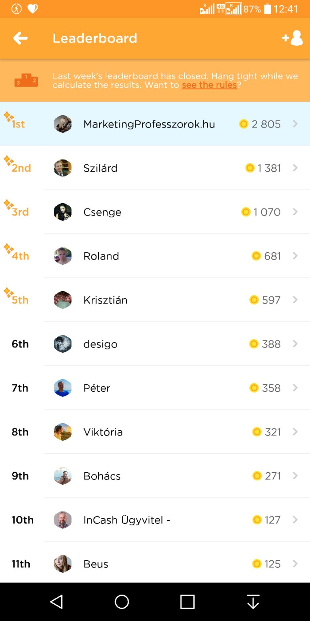Image resolution: width=310 pixels, height=621 pixels.
Task: Open the add friend icon
Action: tap(292, 38)
